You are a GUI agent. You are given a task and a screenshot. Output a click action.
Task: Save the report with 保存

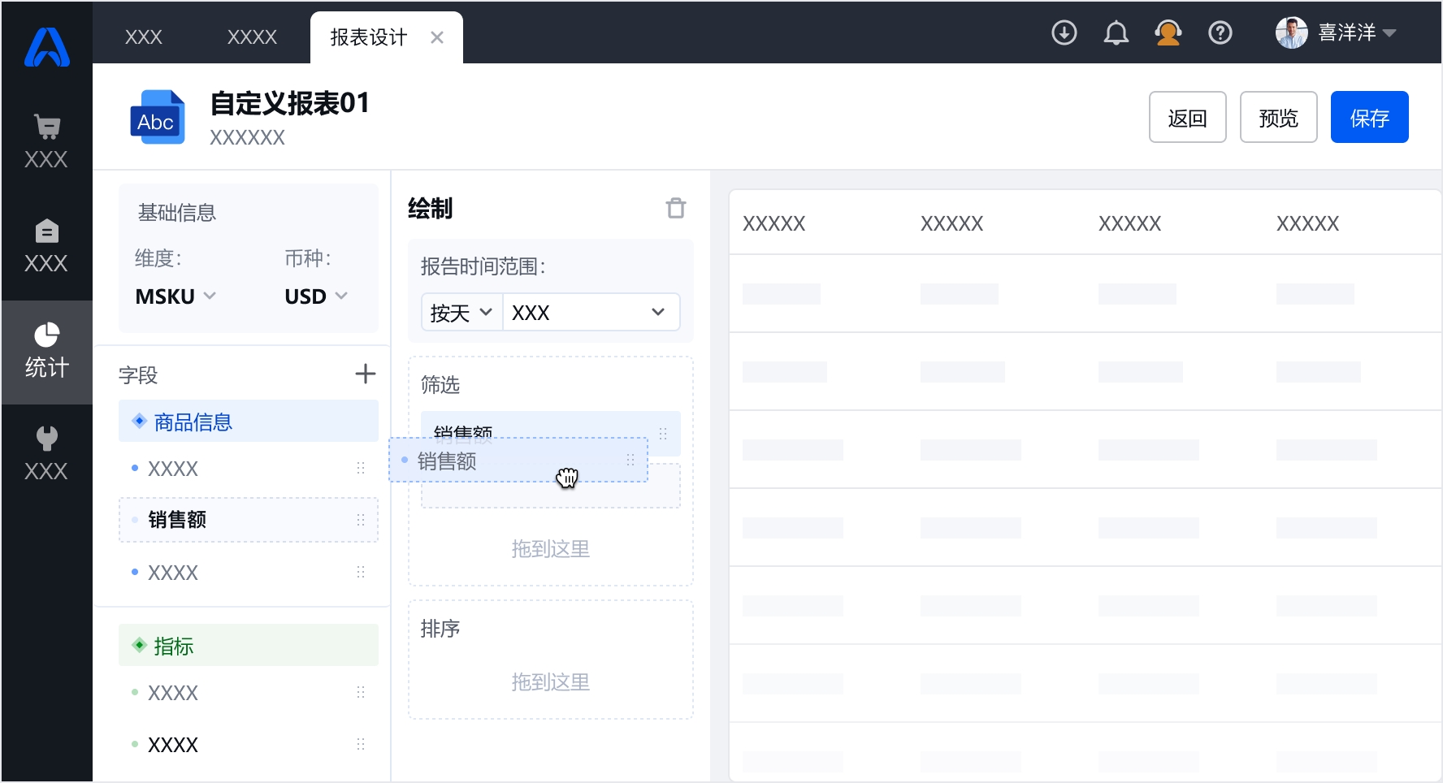pyautogui.click(x=1370, y=118)
